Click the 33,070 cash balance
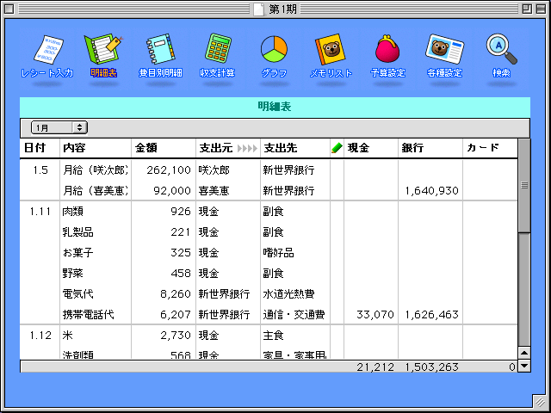This screenshot has width=551, height=413. (375, 314)
